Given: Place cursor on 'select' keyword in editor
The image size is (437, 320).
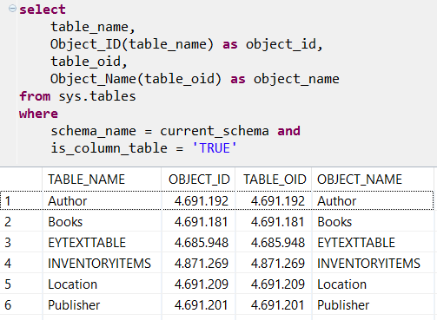Looking at the screenshot, I should coord(43,10).
